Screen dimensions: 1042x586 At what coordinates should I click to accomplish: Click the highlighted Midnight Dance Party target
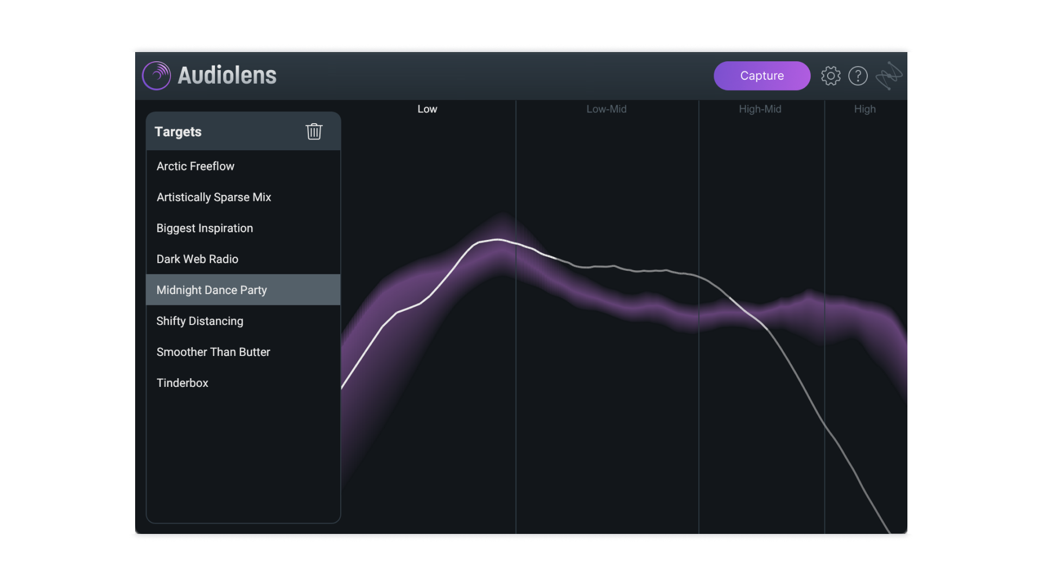[212, 290]
